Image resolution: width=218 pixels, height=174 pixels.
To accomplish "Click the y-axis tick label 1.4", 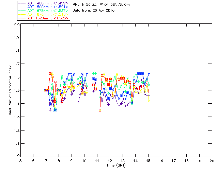I will (17, 104).
